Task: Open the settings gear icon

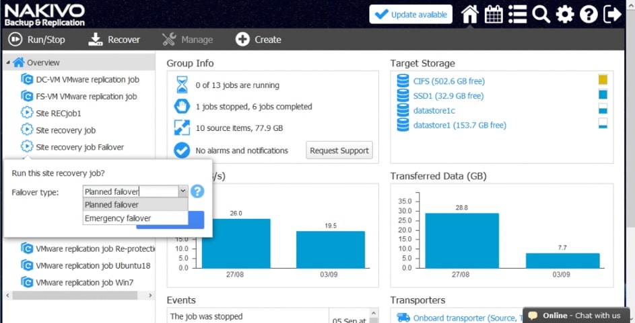Action: [565, 14]
